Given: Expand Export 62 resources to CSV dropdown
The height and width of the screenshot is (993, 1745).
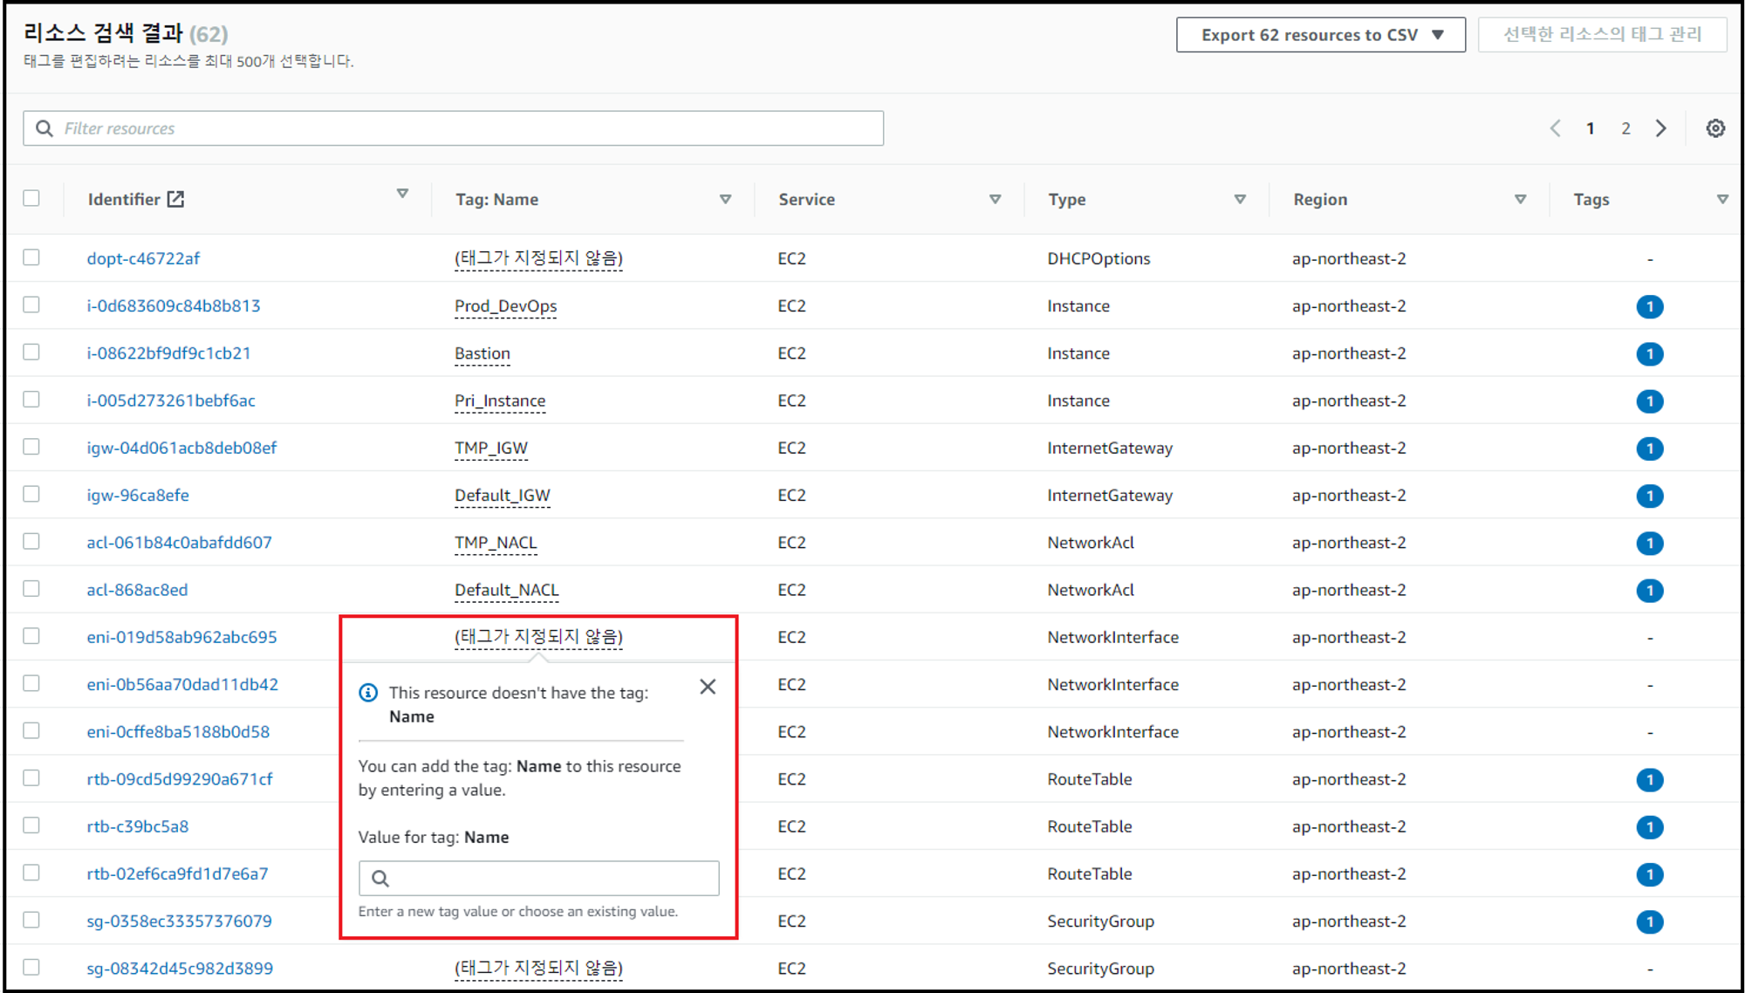Looking at the screenshot, I should 1320,35.
